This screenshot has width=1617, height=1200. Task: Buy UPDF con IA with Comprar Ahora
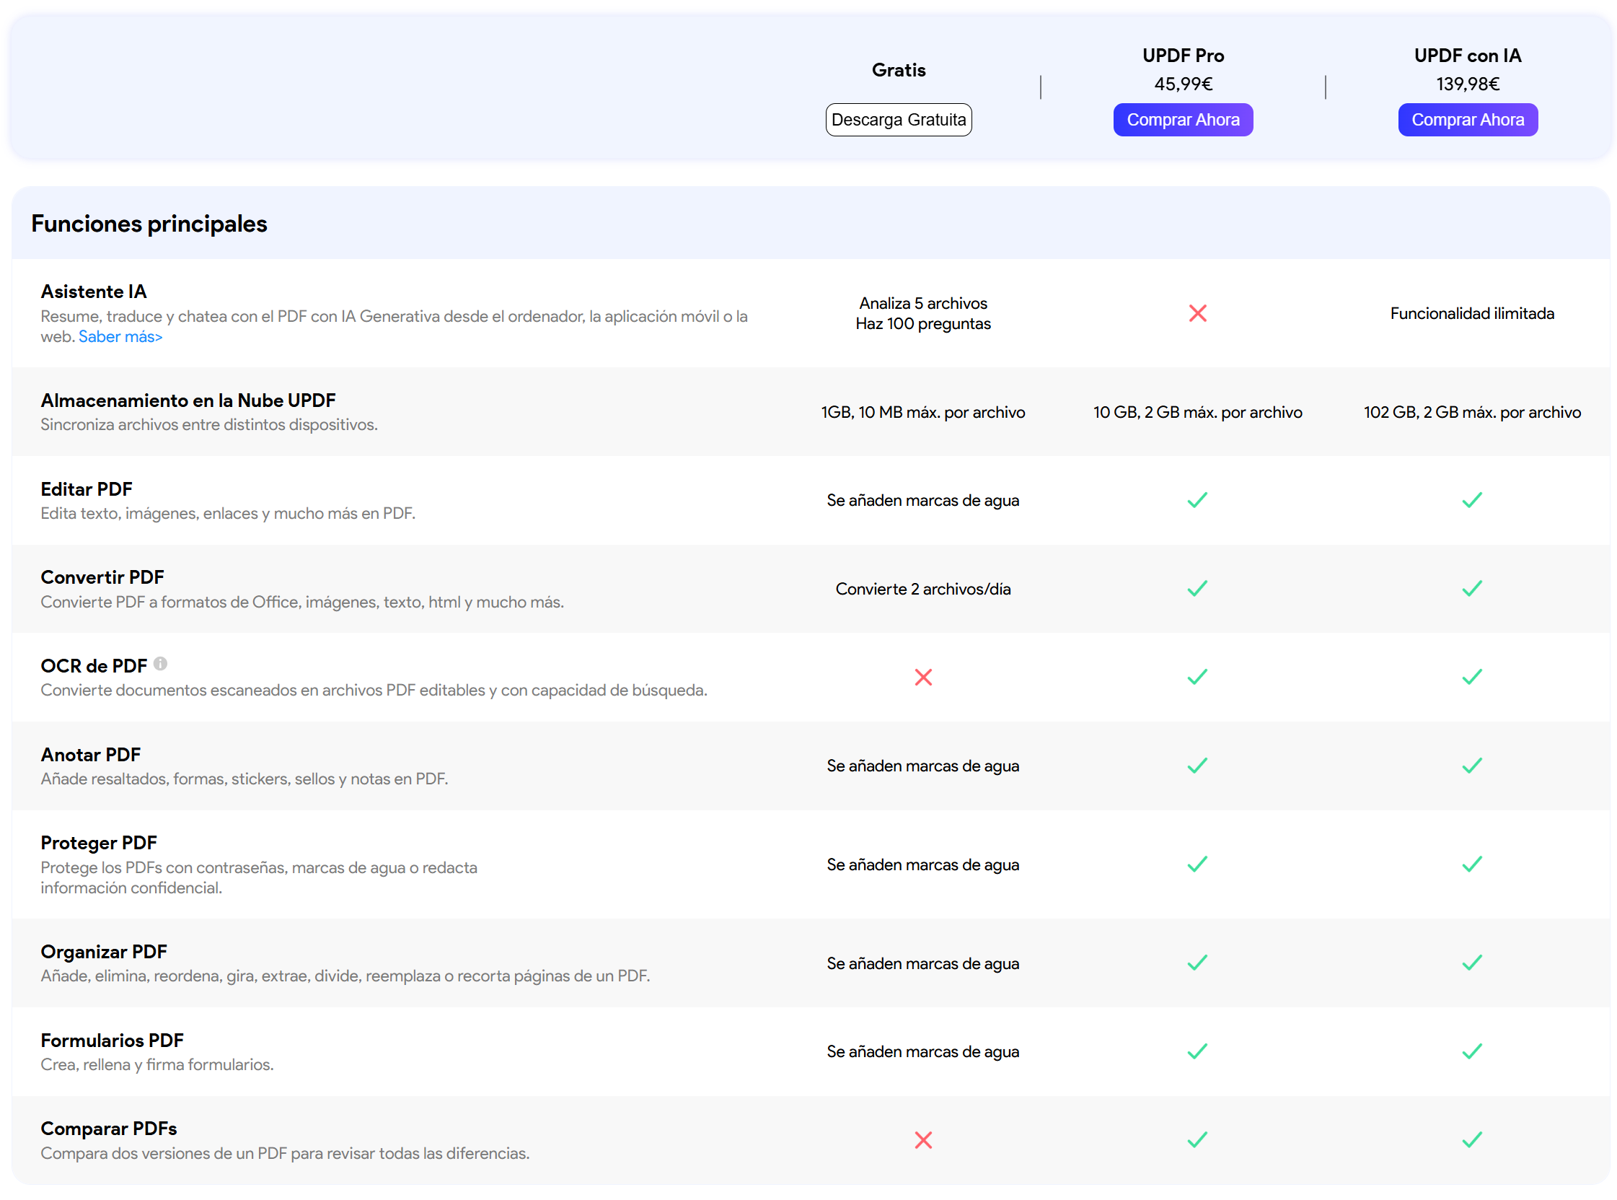pyautogui.click(x=1468, y=120)
